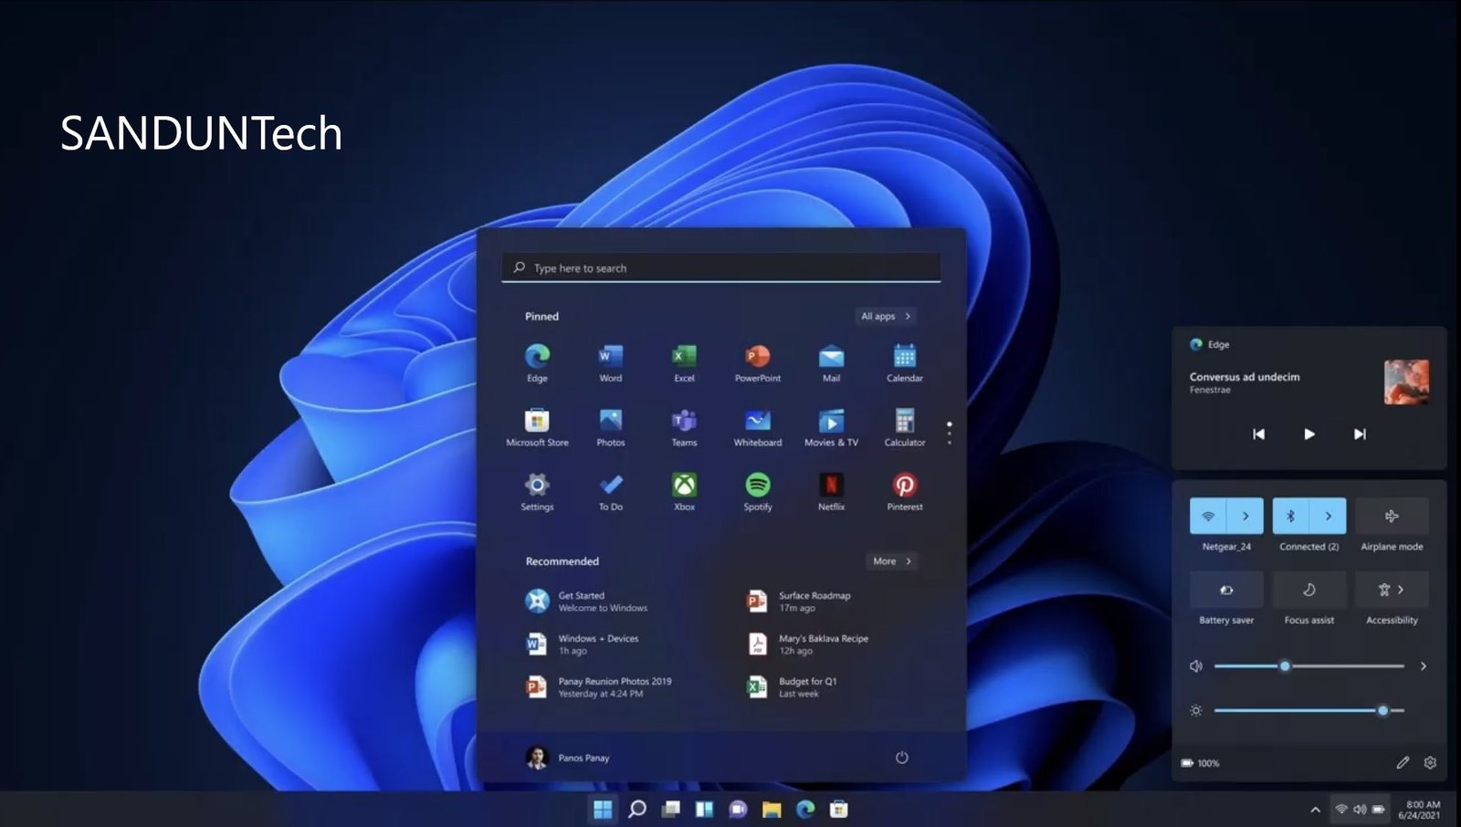Click More in Recommended section

(x=891, y=561)
